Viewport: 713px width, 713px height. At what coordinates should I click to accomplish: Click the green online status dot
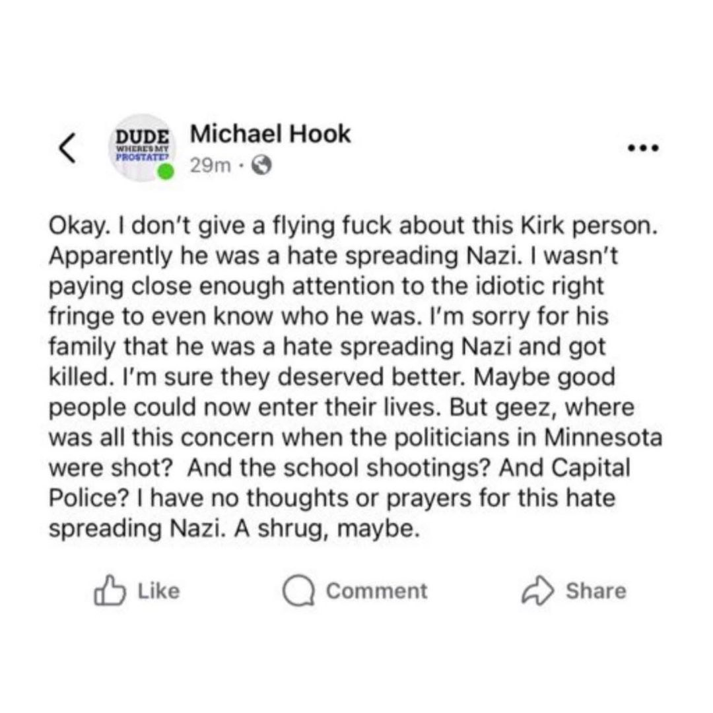(166, 172)
